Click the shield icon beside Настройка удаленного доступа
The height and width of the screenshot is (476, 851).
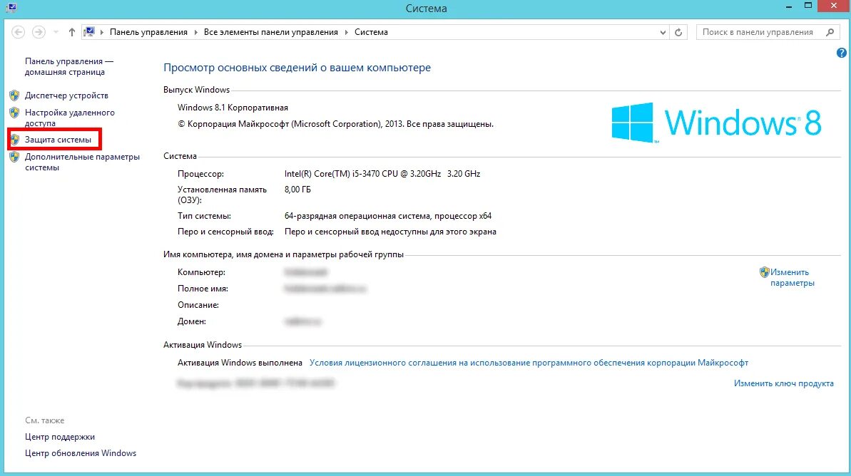pos(15,113)
